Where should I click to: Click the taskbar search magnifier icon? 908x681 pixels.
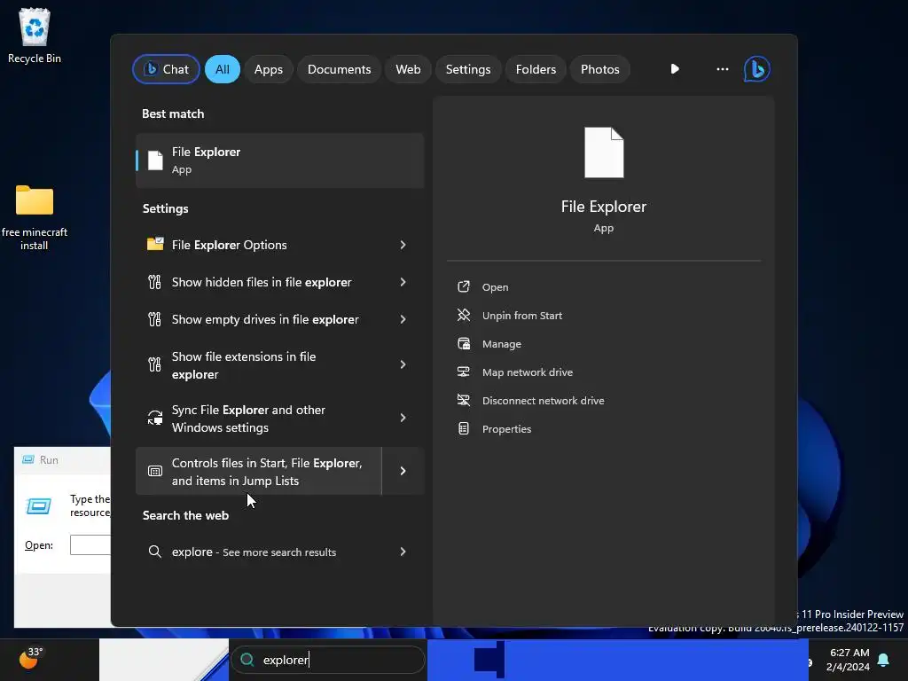pyautogui.click(x=247, y=660)
